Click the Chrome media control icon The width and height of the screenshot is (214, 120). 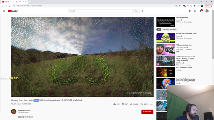point(198,6)
